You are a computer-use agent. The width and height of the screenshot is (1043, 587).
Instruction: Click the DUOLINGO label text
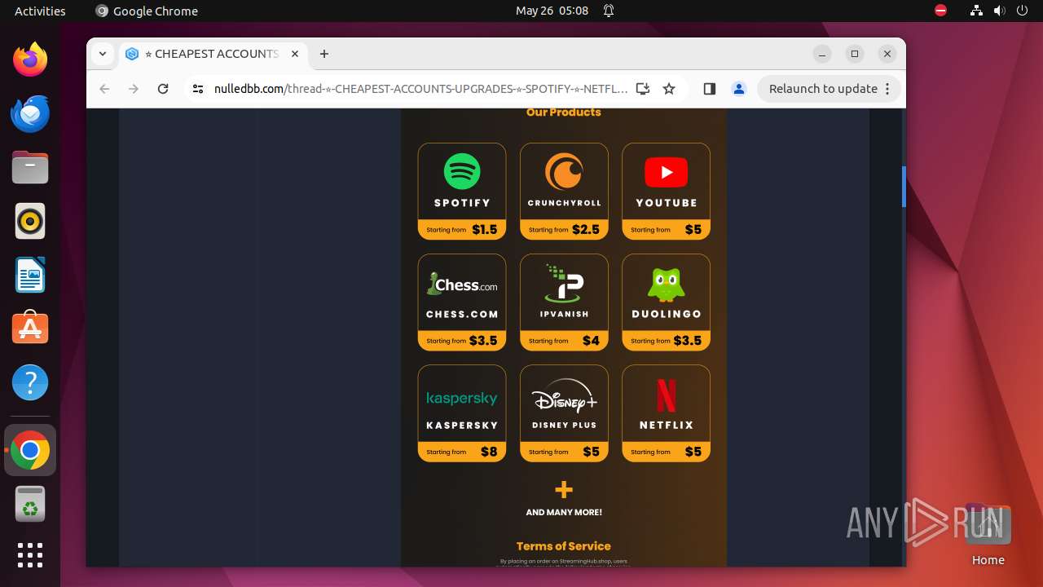point(667,314)
